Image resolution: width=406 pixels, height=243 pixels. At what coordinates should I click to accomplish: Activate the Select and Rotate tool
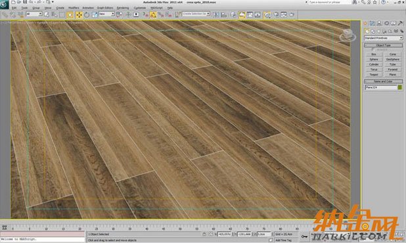pos(87,14)
